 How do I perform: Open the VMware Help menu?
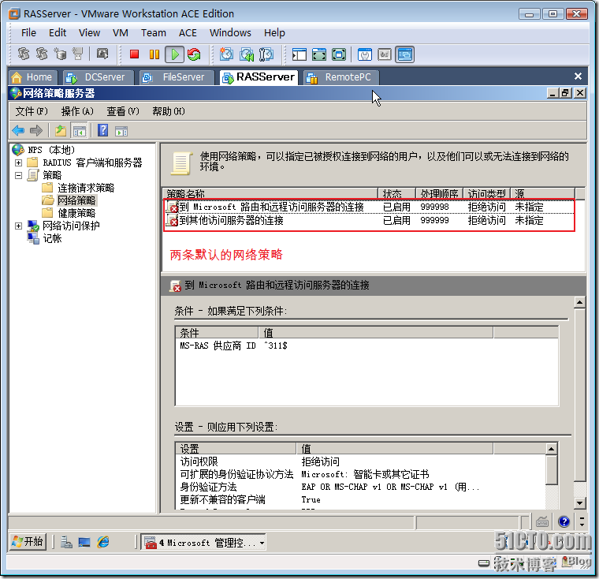pyautogui.click(x=274, y=33)
